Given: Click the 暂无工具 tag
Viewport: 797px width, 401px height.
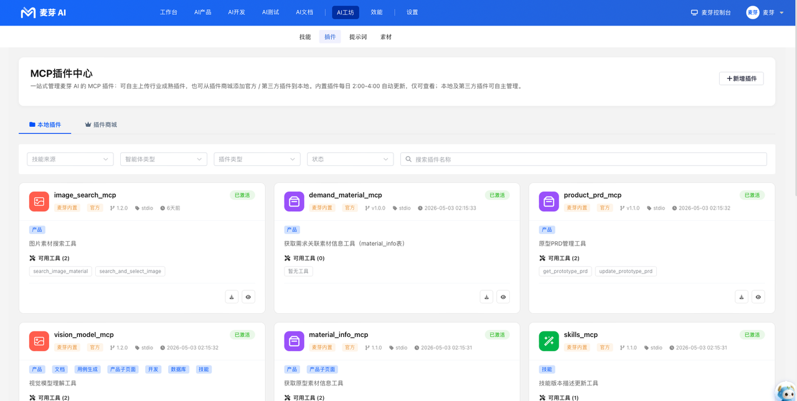Looking at the screenshot, I should 298,271.
